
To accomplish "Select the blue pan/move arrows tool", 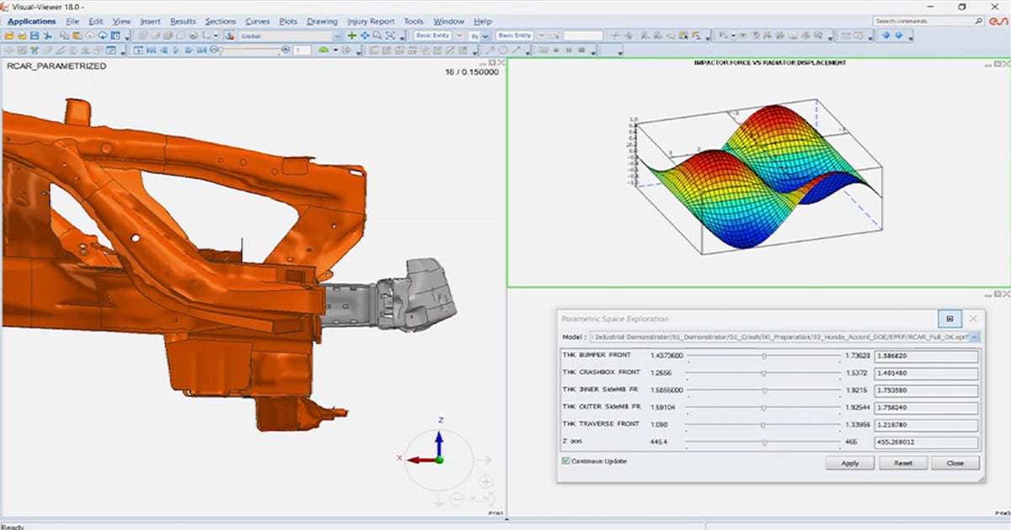I will pos(365,36).
